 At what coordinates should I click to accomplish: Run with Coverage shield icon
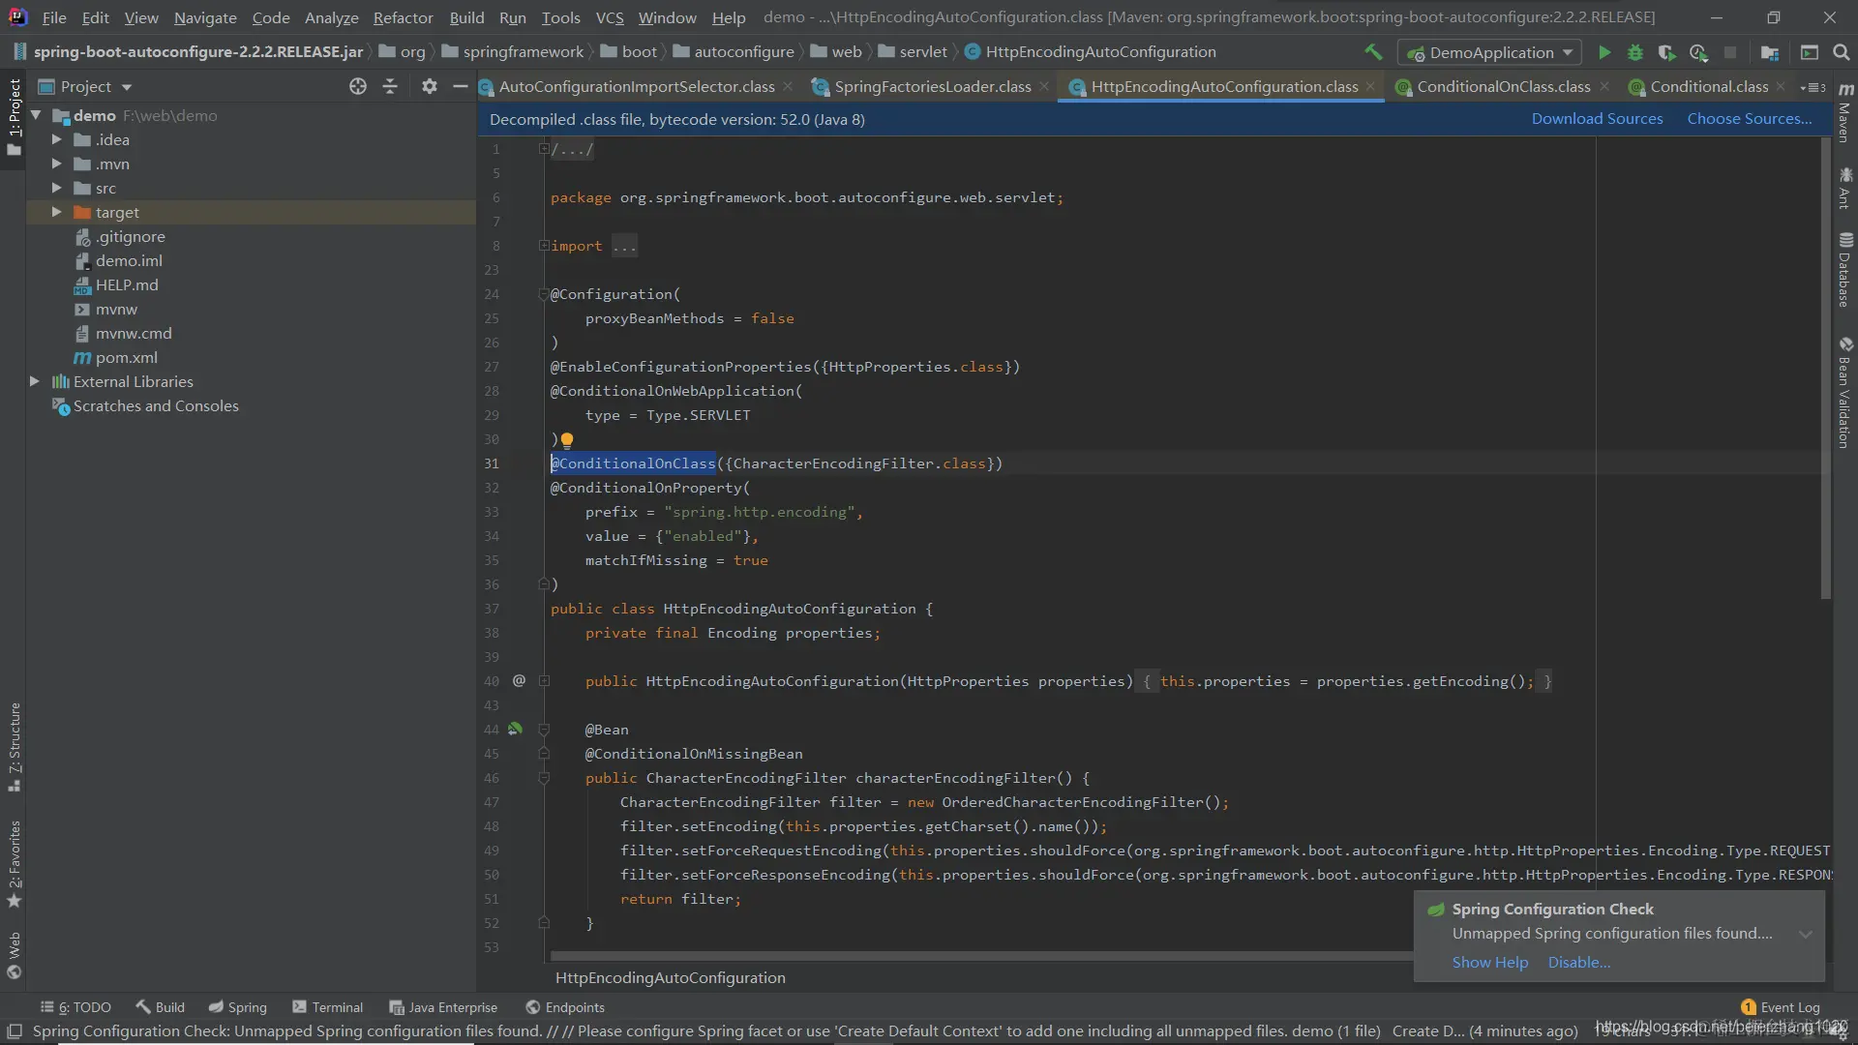1666,52
